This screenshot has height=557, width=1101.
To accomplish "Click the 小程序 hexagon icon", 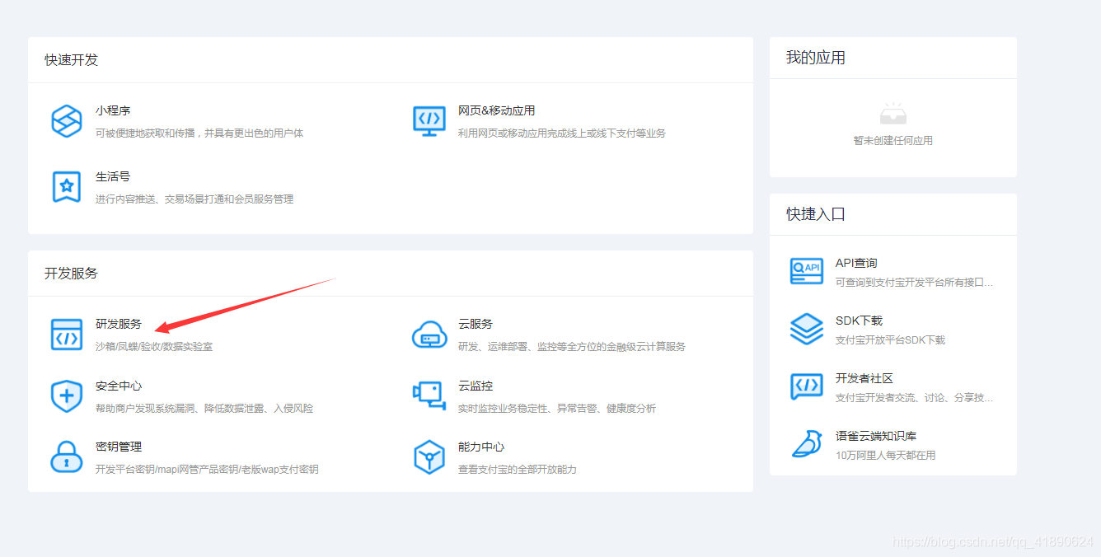I will tap(67, 121).
